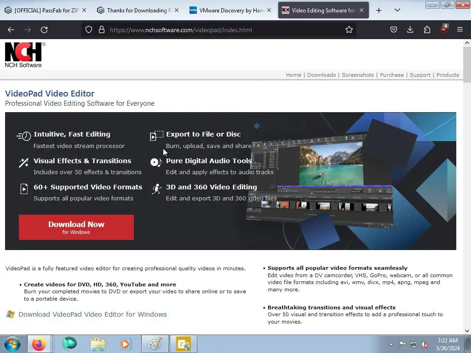The image size is (471, 353).
Task: Click the taskbar clock showing 7:22 AM
Action: [447, 344]
